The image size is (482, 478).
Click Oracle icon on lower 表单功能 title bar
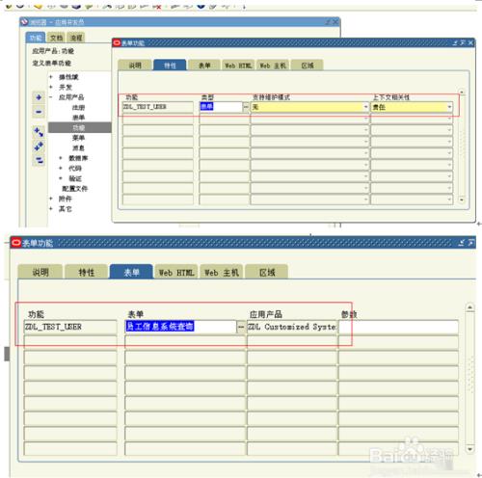[x=16, y=243]
